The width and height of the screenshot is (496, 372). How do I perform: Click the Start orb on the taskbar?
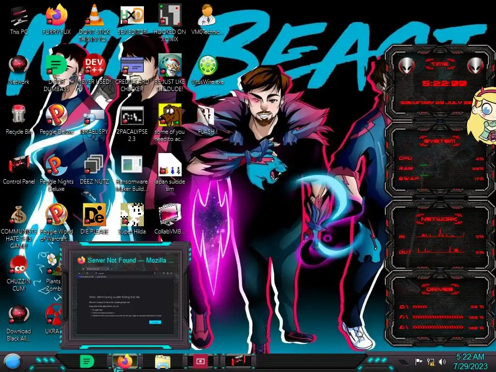(x=13, y=361)
